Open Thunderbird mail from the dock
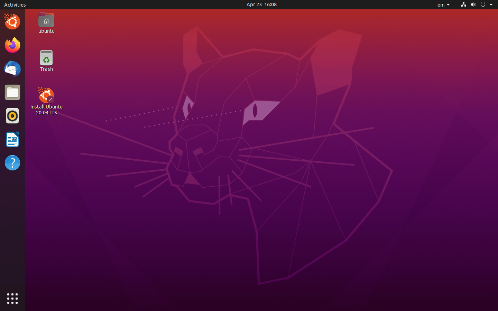 [12, 69]
